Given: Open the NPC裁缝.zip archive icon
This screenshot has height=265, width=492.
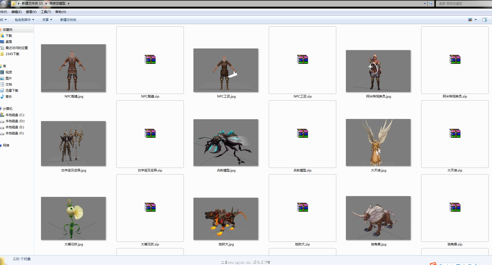Looking at the screenshot, I should [x=150, y=60].
